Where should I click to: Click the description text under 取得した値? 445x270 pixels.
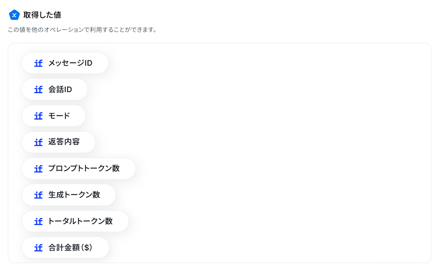pos(82,30)
